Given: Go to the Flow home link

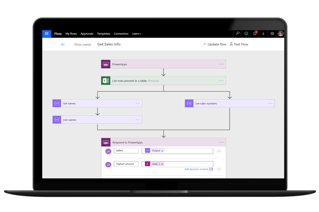Looking at the screenshot, I should (x=58, y=34).
